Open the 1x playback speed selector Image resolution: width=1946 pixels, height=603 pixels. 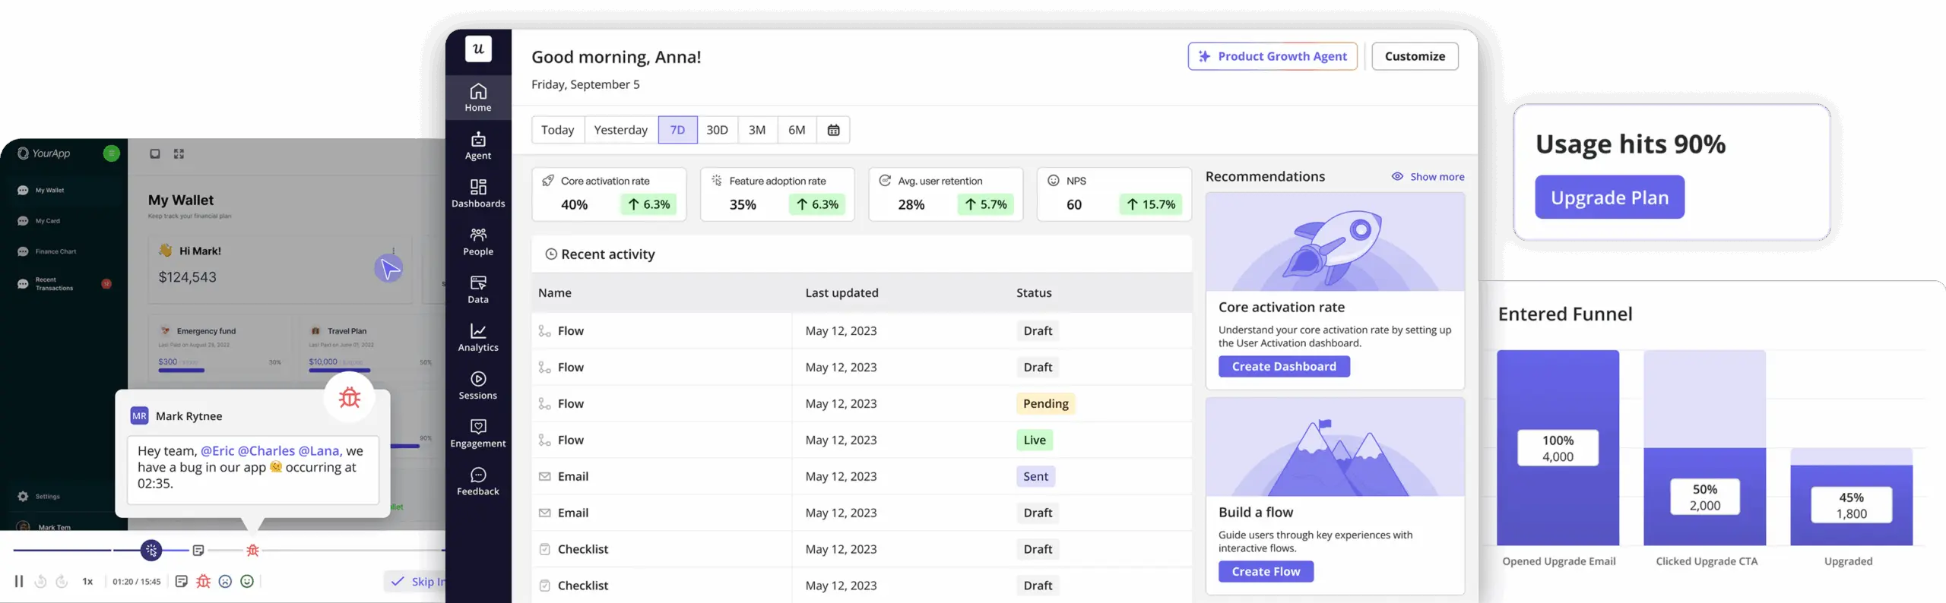[87, 582]
